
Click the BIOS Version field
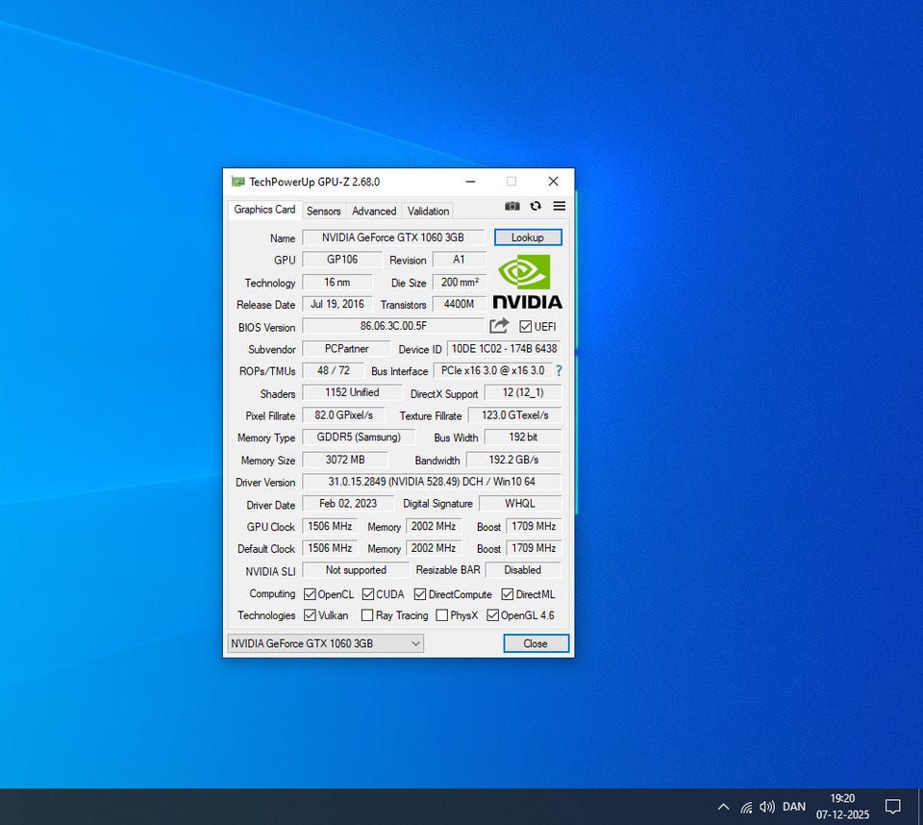click(393, 327)
